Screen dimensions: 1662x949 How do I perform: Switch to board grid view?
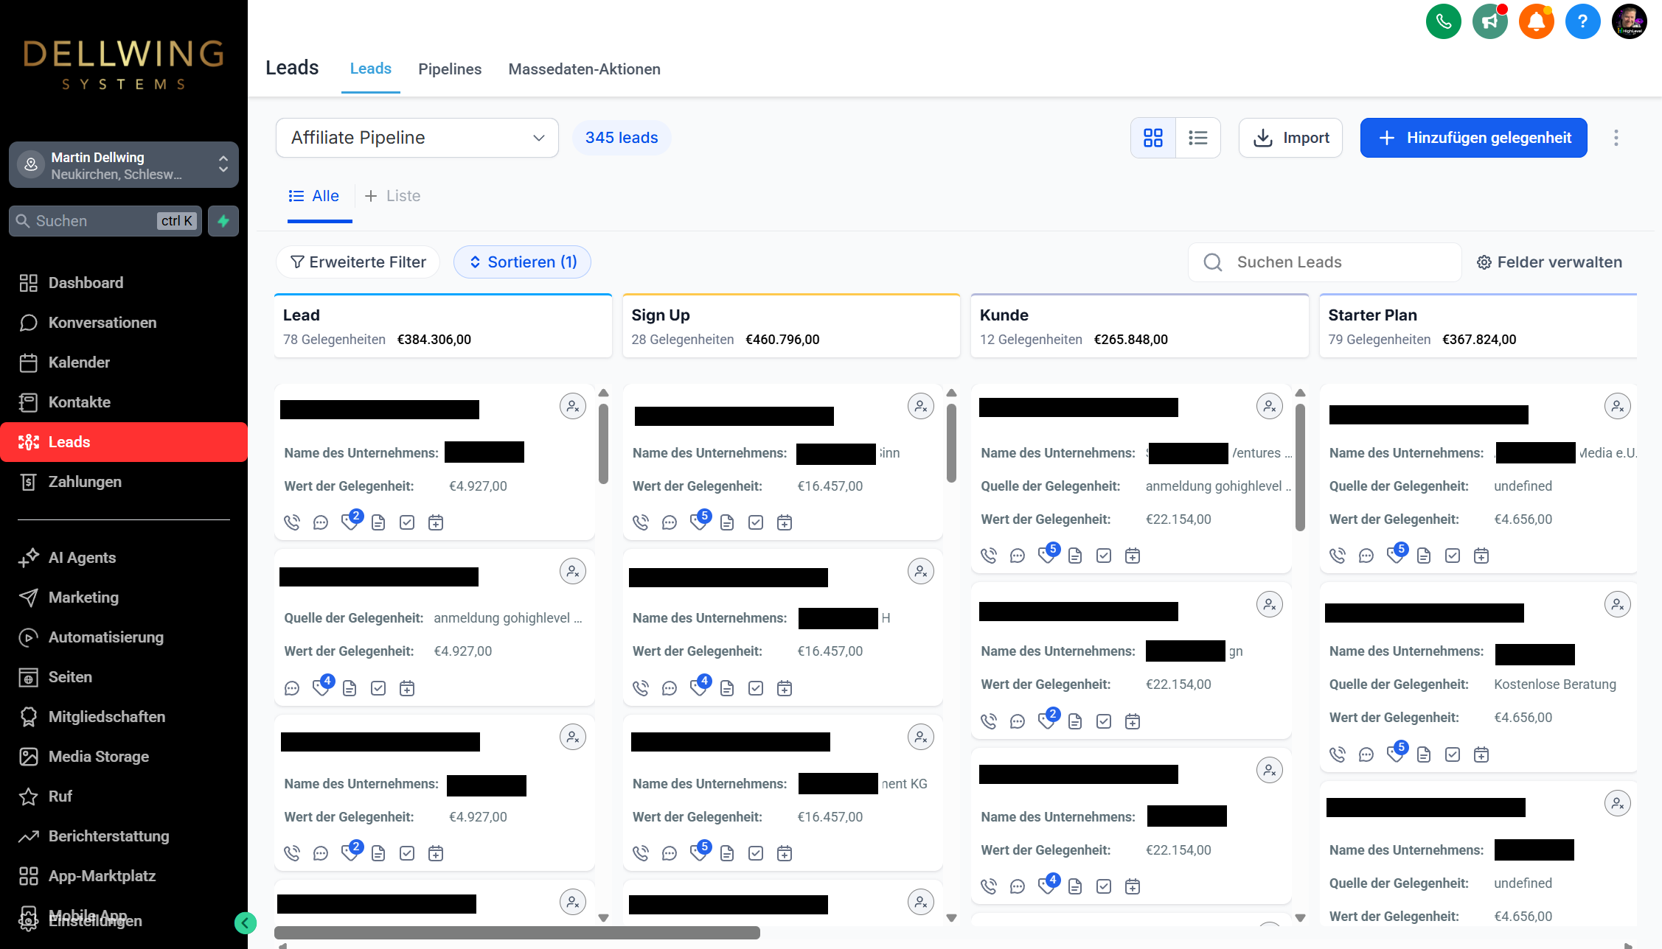tap(1153, 138)
